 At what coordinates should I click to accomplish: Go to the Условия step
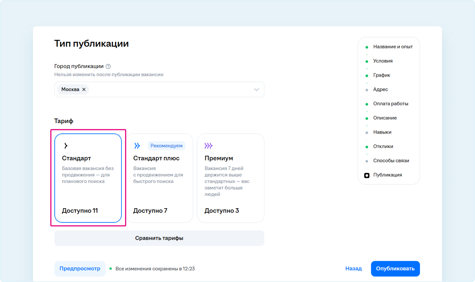coord(383,61)
